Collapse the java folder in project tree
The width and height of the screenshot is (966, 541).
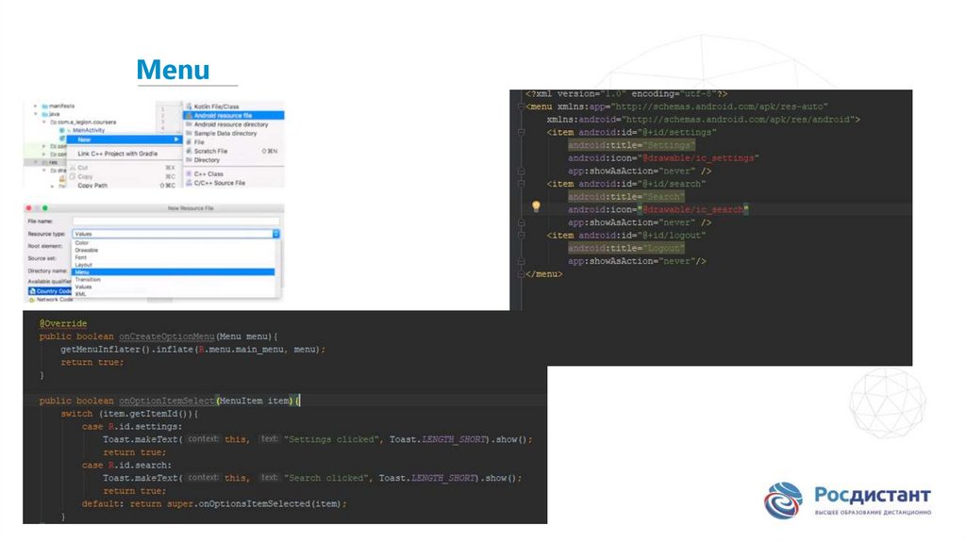(x=34, y=114)
